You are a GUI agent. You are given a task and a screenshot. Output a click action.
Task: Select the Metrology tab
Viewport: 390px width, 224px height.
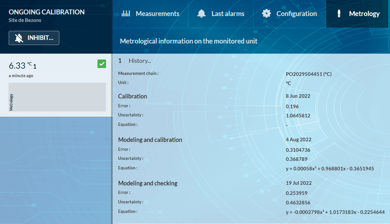coord(357,14)
